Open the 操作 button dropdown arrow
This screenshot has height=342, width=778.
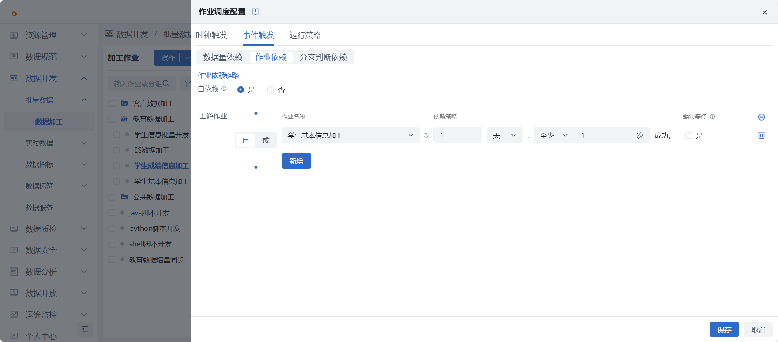tap(186, 58)
